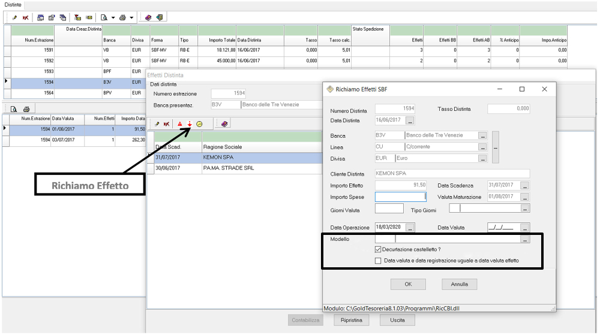Enable Data valuta e data registrazione checkbox

(378, 261)
